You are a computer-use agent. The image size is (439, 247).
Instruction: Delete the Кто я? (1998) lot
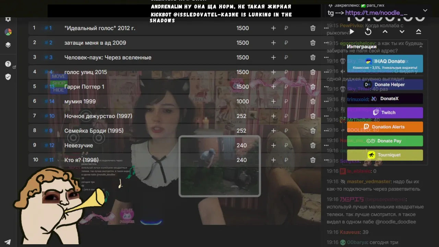(x=313, y=160)
